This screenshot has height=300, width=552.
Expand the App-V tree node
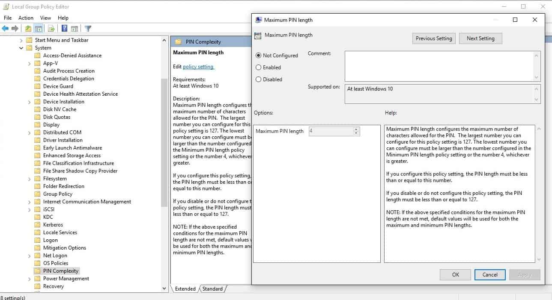tap(29, 63)
